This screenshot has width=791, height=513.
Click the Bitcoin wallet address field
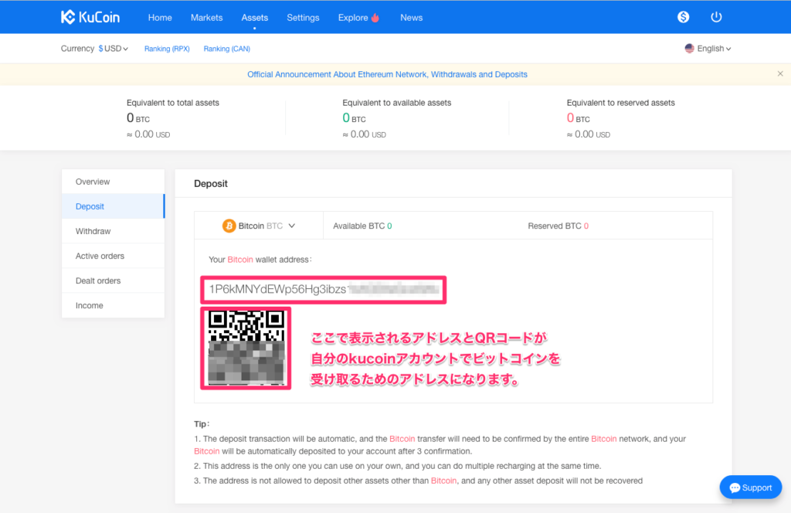coord(324,290)
